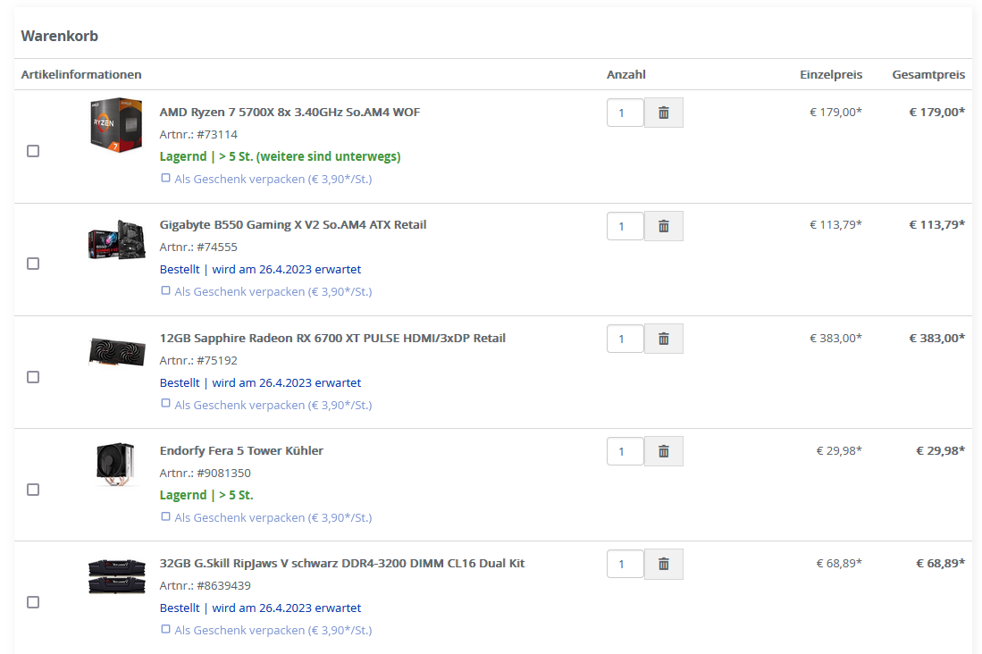Viewport: 982px width, 654px height.
Task: Trash the Sapphire Radeon RX 6700 XT item
Action: point(664,339)
